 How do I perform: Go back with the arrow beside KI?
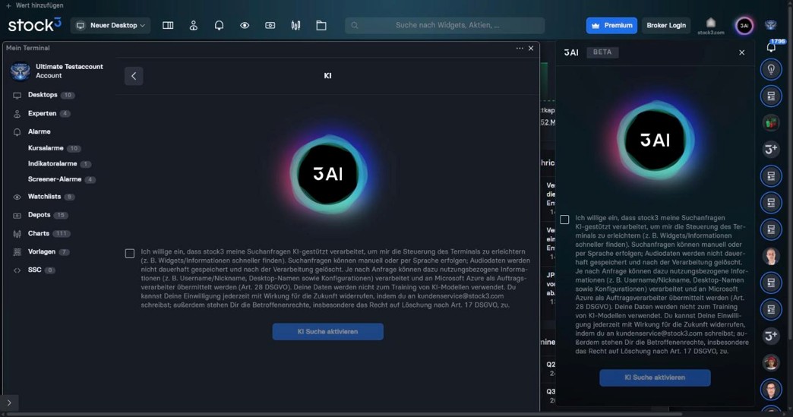coord(134,76)
